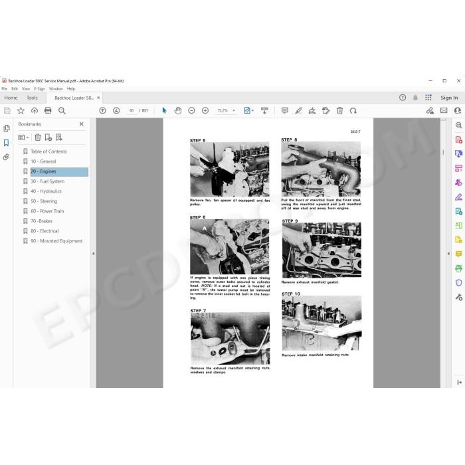Jump to 40 - Hydraulics bookmark
Screen dimensions: 465x465
pos(46,191)
